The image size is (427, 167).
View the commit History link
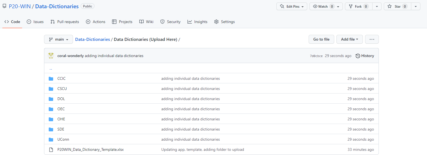[x=365, y=56]
